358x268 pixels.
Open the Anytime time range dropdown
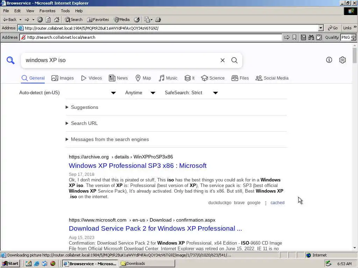click(x=141, y=93)
